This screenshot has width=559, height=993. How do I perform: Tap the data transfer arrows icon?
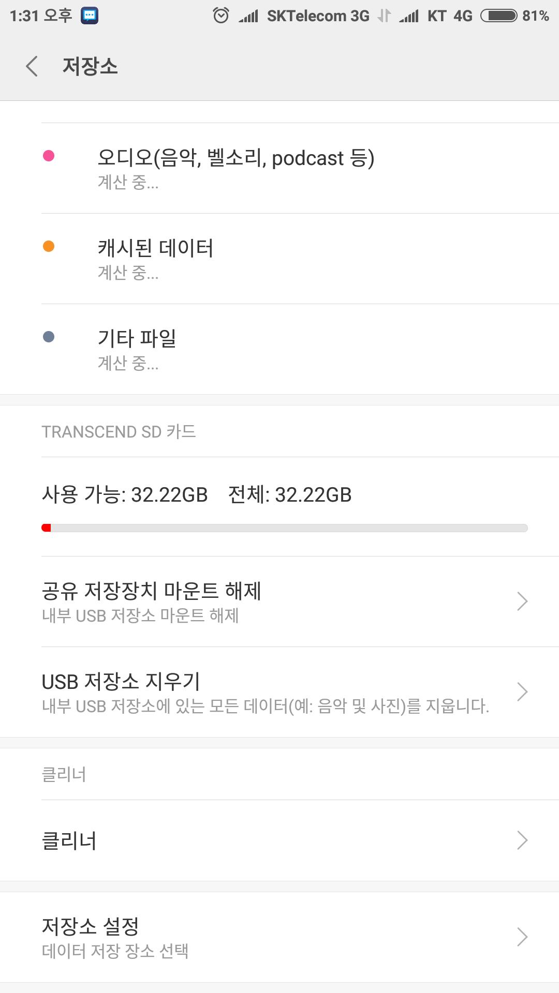[x=384, y=16]
